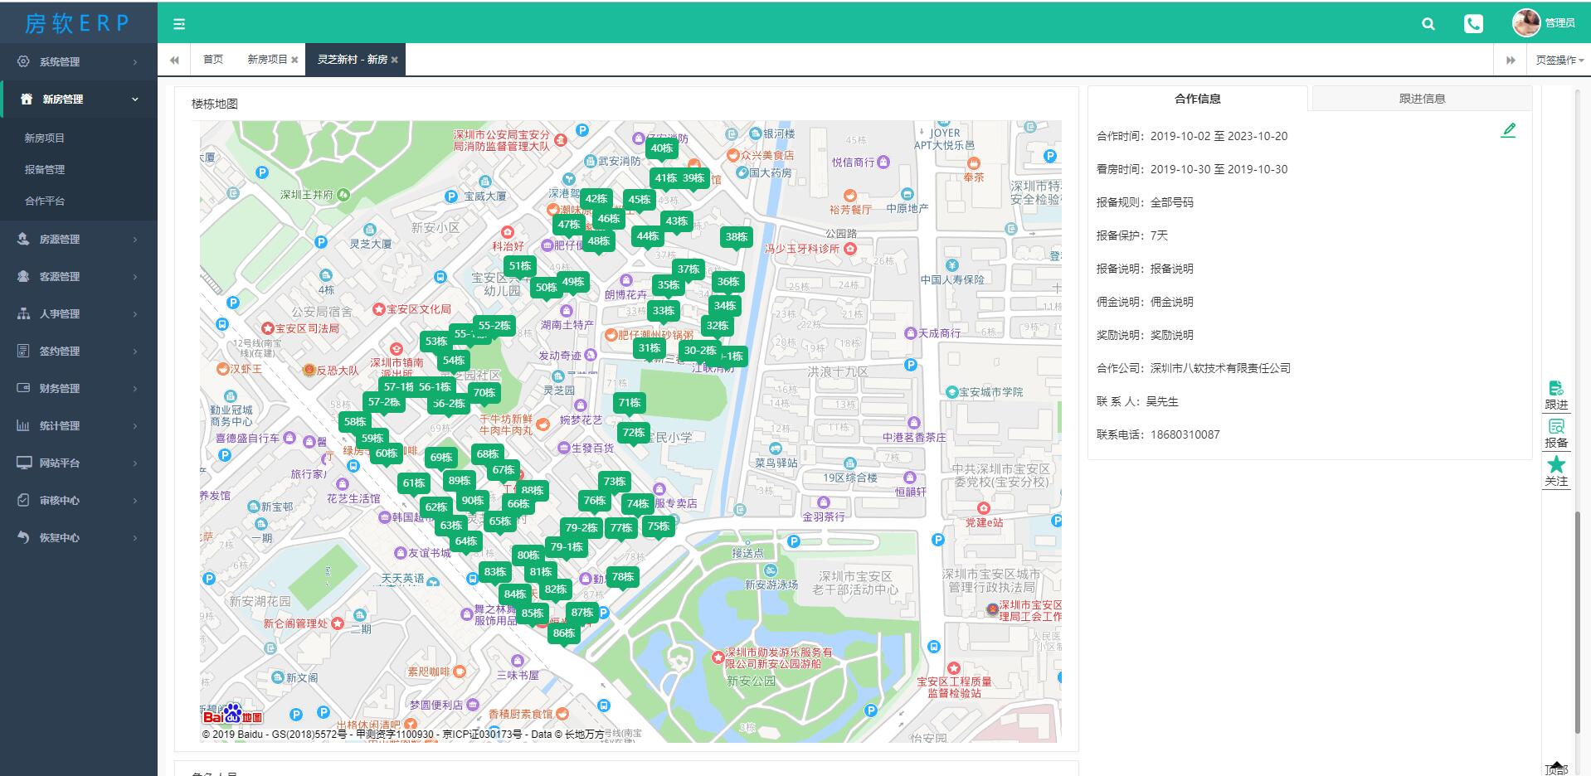The image size is (1591, 776).
Task: Click the 报备 report icon
Action: click(x=1556, y=426)
